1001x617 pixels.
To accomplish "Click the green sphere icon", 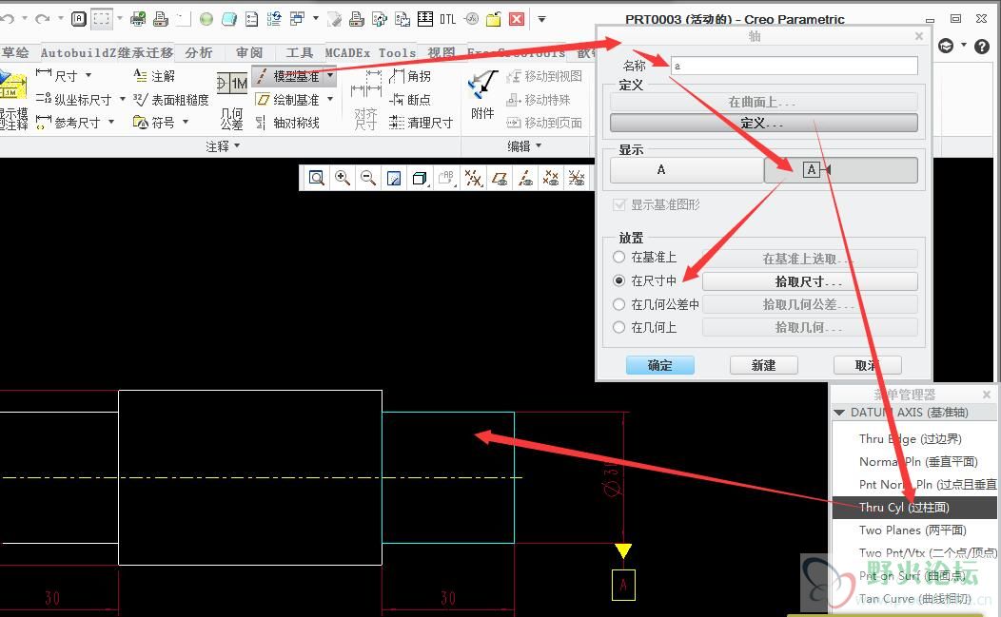I will pos(206,19).
